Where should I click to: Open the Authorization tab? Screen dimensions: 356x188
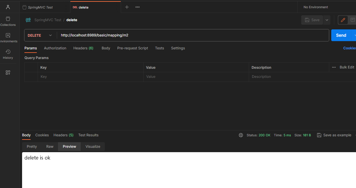[55, 48]
